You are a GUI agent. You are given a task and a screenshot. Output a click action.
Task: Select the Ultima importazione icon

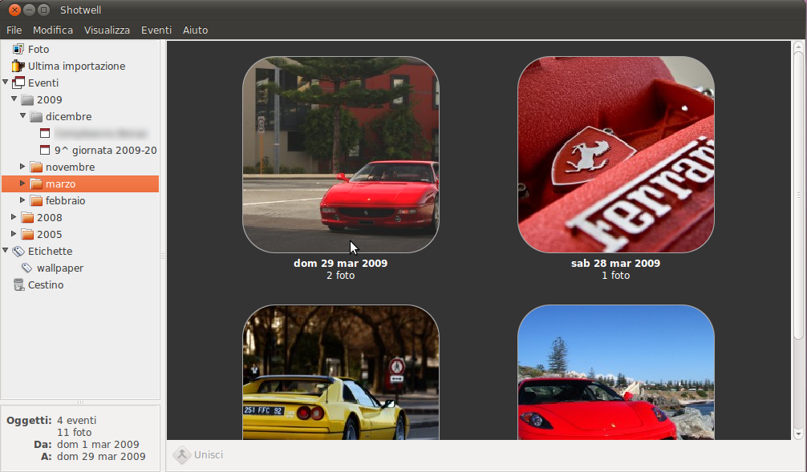18,66
